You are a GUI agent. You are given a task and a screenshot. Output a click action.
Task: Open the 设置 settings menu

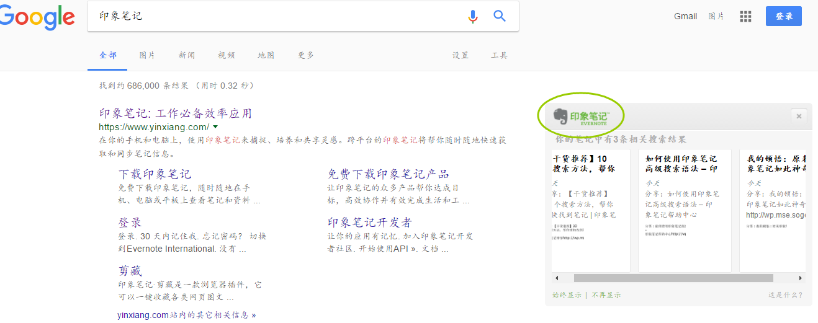[x=461, y=55]
